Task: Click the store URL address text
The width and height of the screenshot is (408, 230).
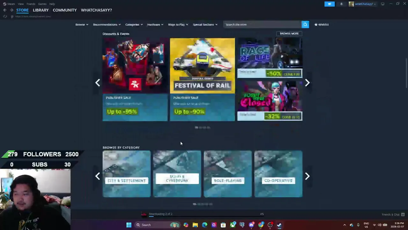Action: point(33,16)
